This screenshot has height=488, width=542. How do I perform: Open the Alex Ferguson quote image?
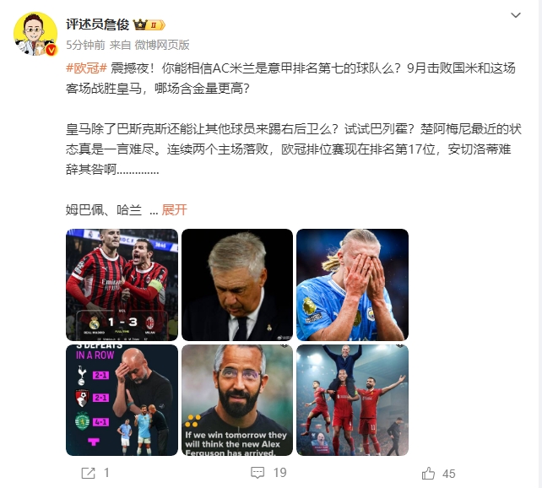click(x=237, y=400)
